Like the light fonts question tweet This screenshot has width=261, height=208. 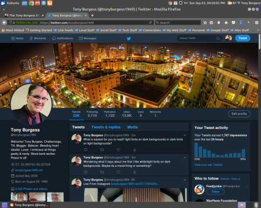pos(118,150)
